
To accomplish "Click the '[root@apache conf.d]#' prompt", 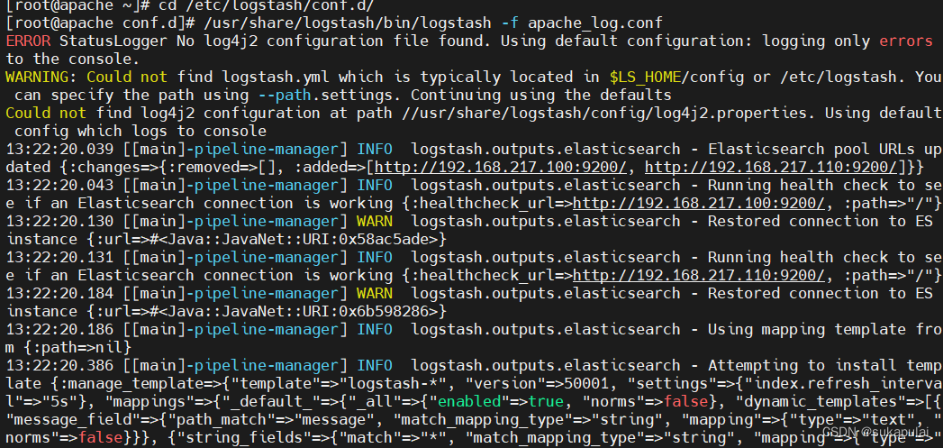I will (101, 23).
